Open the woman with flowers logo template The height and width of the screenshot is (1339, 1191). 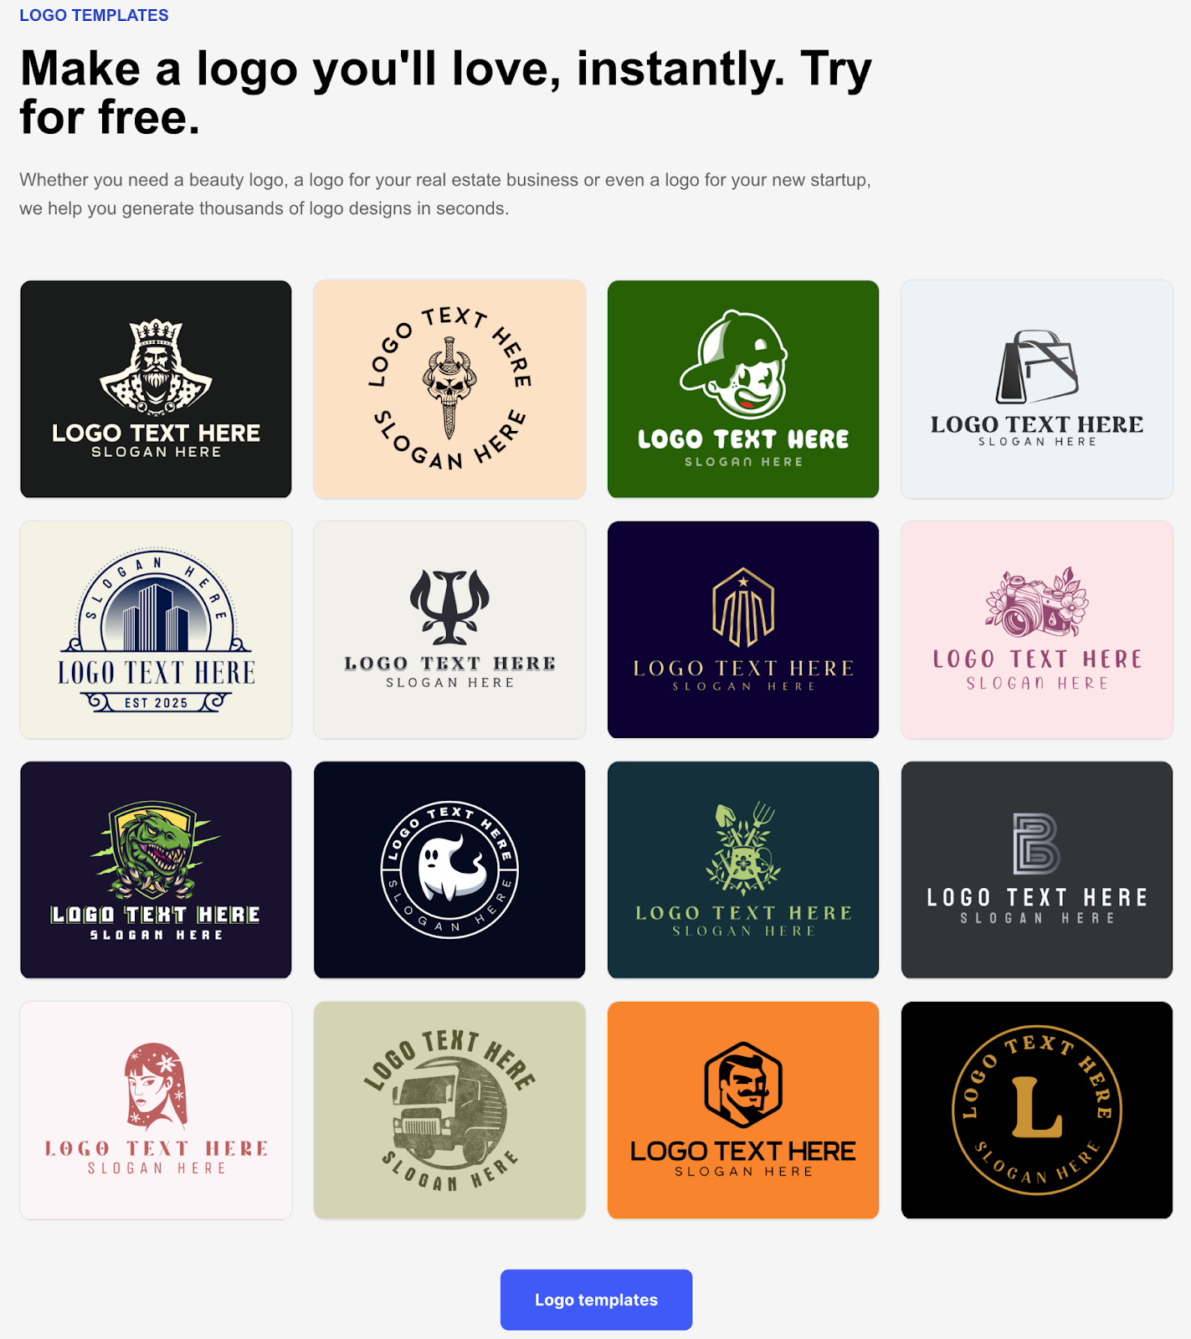coord(156,1110)
